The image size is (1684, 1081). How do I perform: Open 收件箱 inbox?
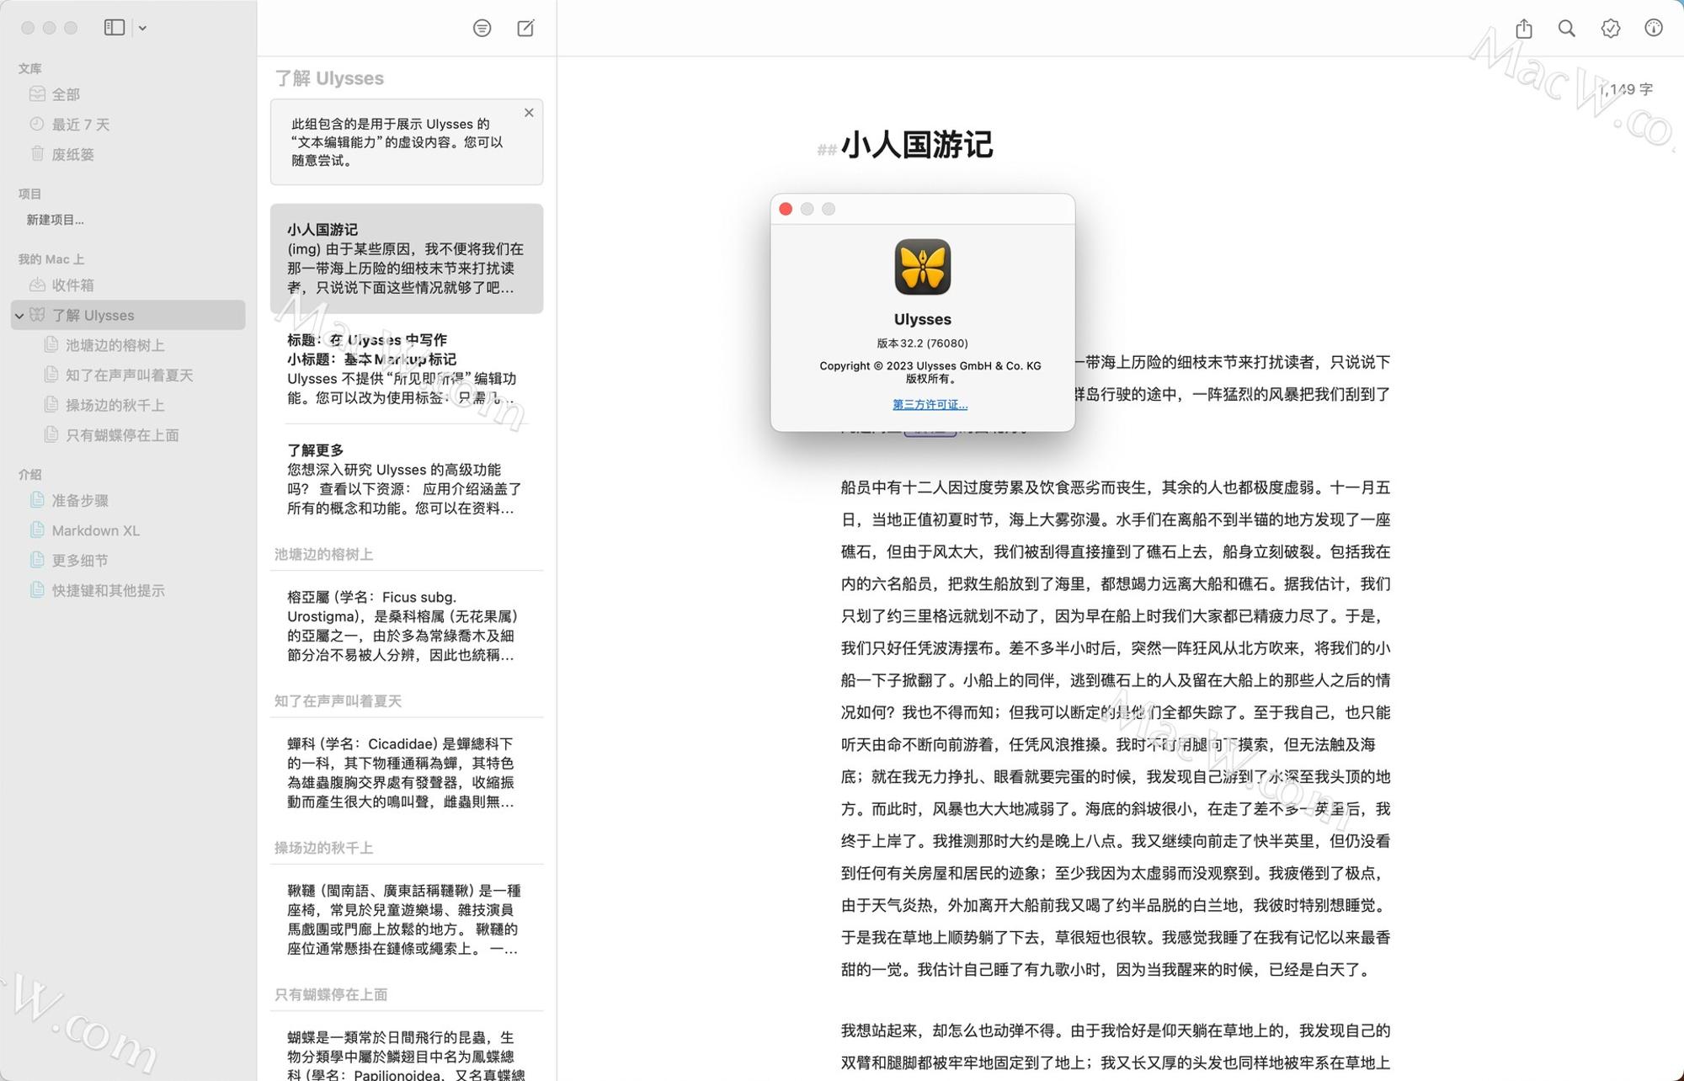click(x=128, y=285)
